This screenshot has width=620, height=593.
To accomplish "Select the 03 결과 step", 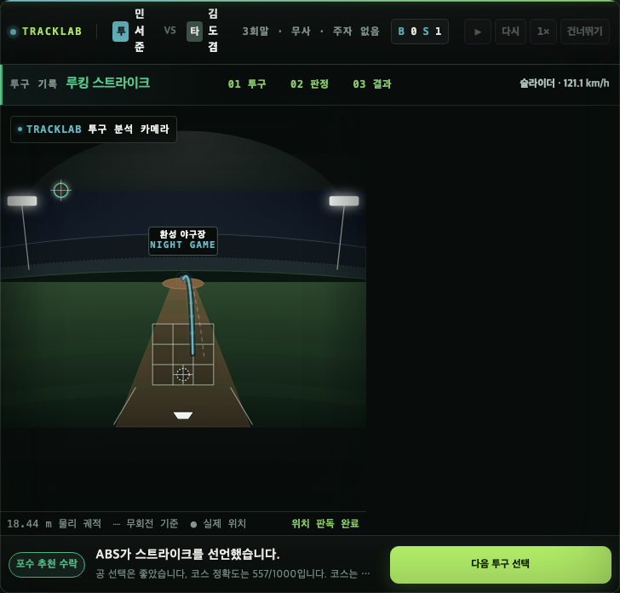I will coord(371,83).
